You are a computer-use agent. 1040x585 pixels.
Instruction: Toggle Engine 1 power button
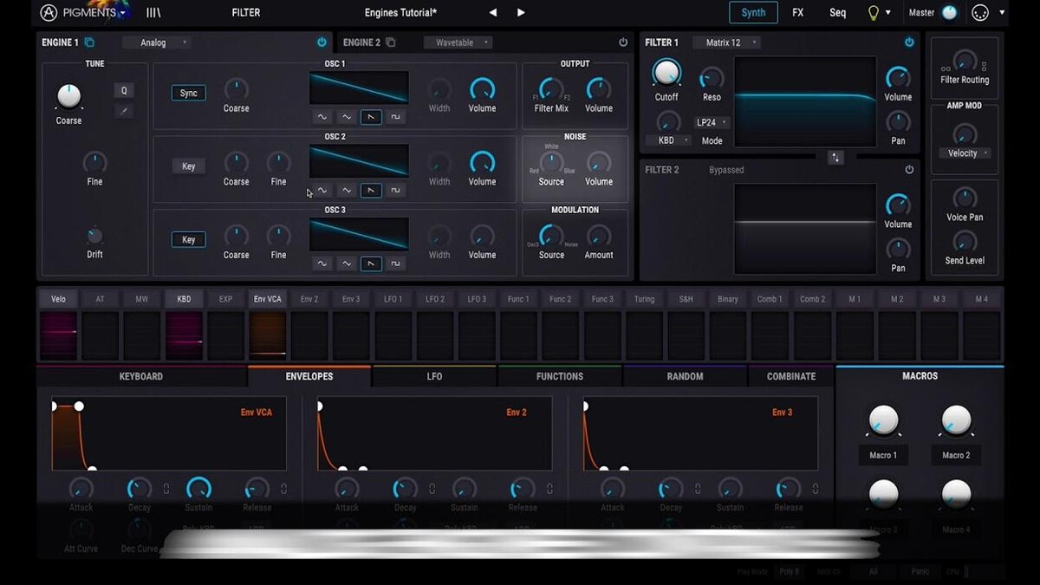[x=322, y=42]
